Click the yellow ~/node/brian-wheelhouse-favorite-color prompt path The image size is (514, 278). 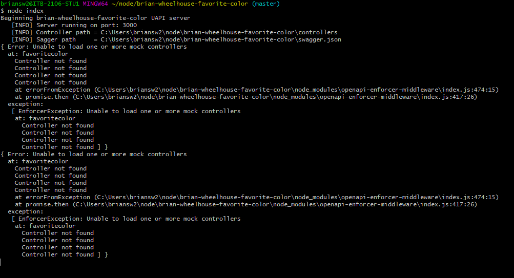[x=180, y=4]
